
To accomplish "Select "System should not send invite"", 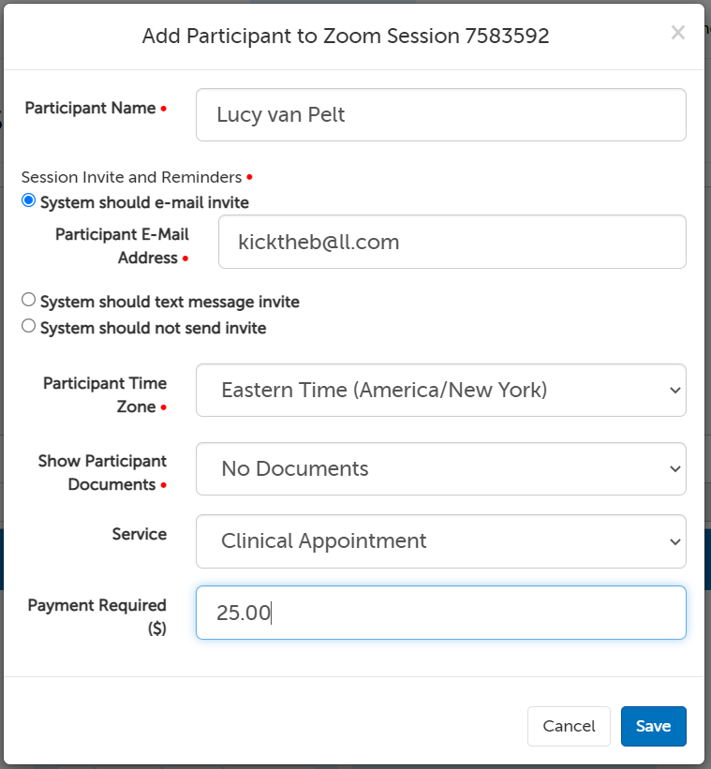I will (28, 327).
